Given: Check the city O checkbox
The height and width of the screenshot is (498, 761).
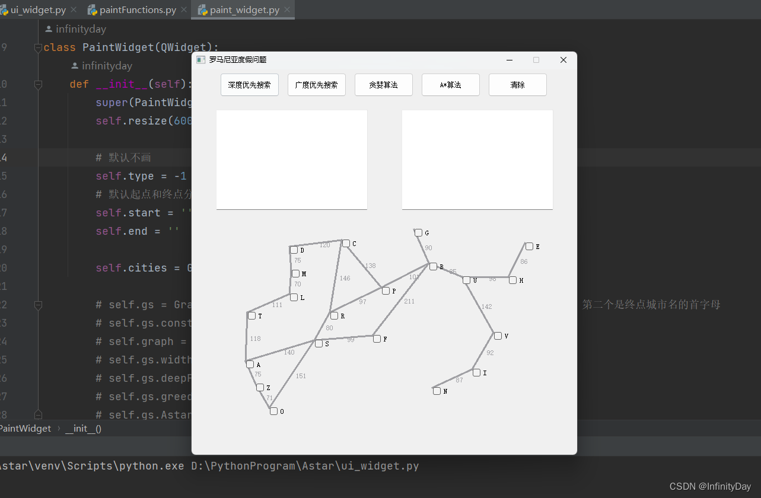Looking at the screenshot, I should pos(273,411).
